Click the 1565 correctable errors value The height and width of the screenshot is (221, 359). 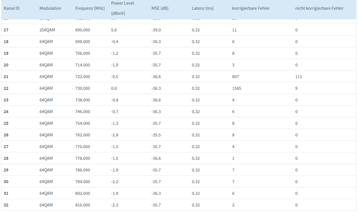pos(237,88)
